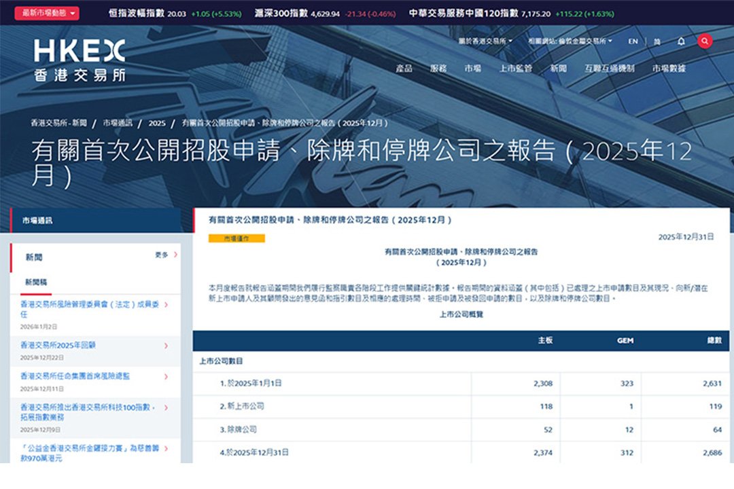Open 相關網站 倫敦金屬交易所 dropdown
The width and height of the screenshot is (734, 489).
[x=570, y=41]
